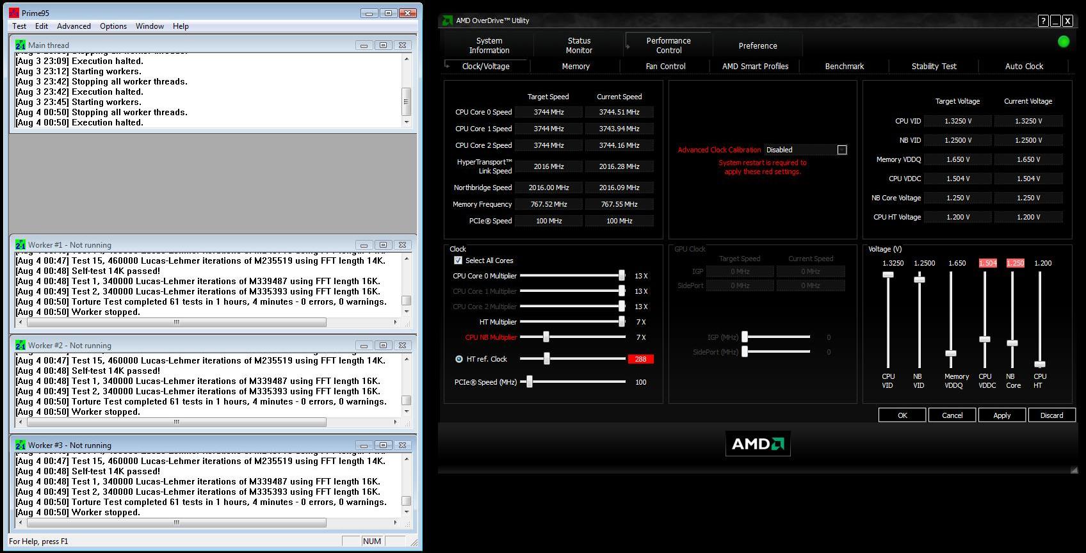Click the NB VID voltage slider handle
Image resolution: width=1086 pixels, height=553 pixels.
point(919,280)
